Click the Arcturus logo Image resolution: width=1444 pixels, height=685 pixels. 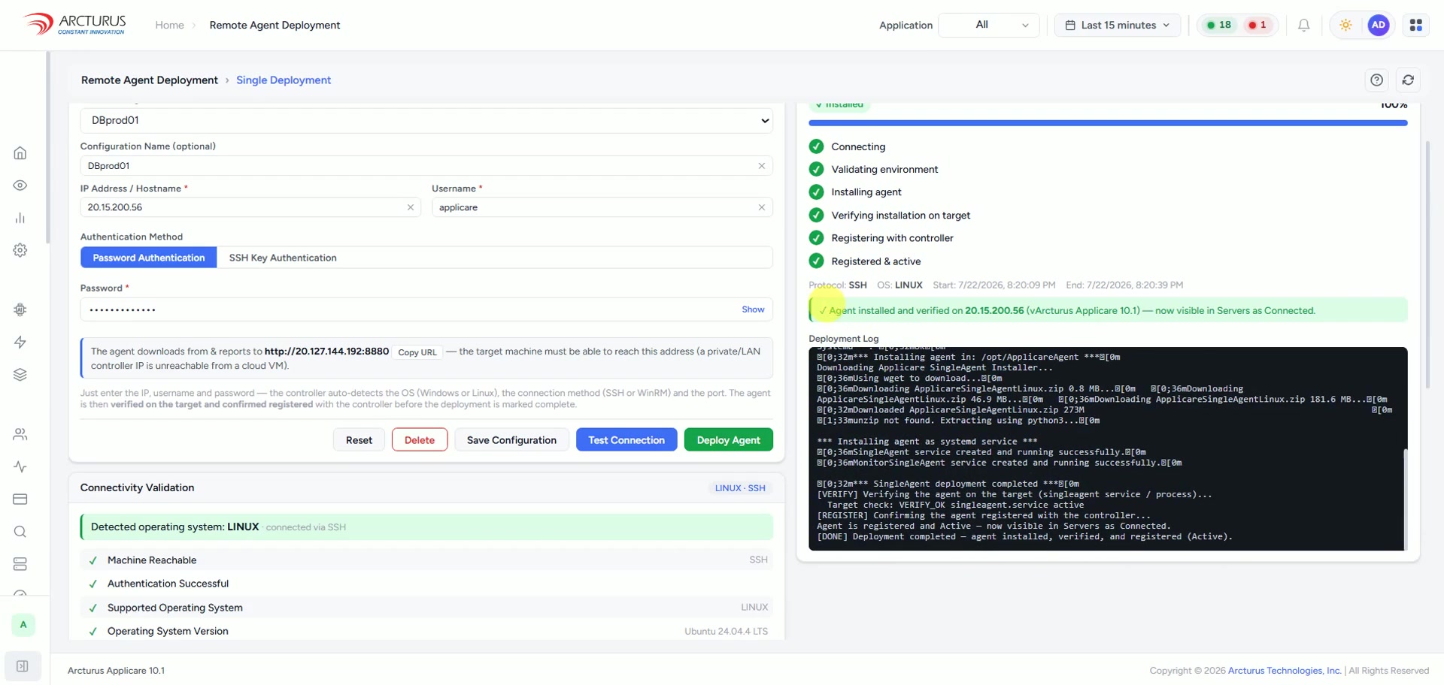pyautogui.click(x=74, y=24)
